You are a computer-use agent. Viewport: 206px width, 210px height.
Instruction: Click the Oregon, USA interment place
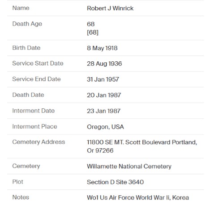[105, 127]
